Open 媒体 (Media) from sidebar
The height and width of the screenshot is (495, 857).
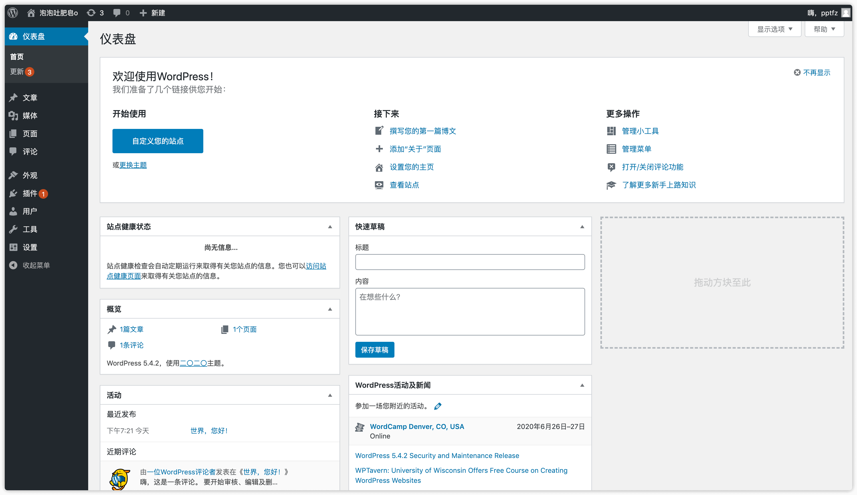pyautogui.click(x=30, y=116)
